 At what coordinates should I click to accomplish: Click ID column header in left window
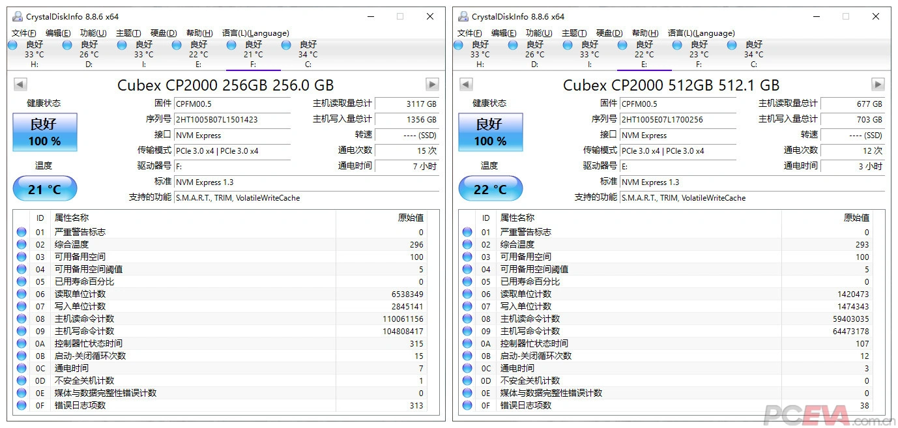click(x=40, y=218)
